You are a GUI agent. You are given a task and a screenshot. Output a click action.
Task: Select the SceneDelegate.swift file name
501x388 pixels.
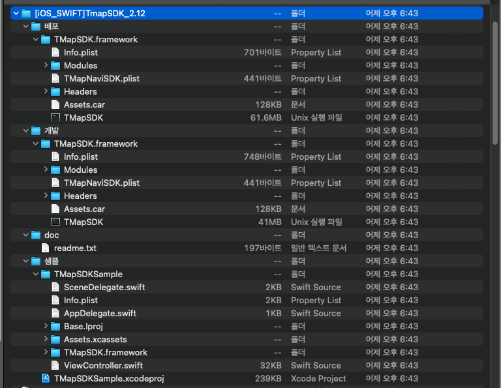point(104,287)
